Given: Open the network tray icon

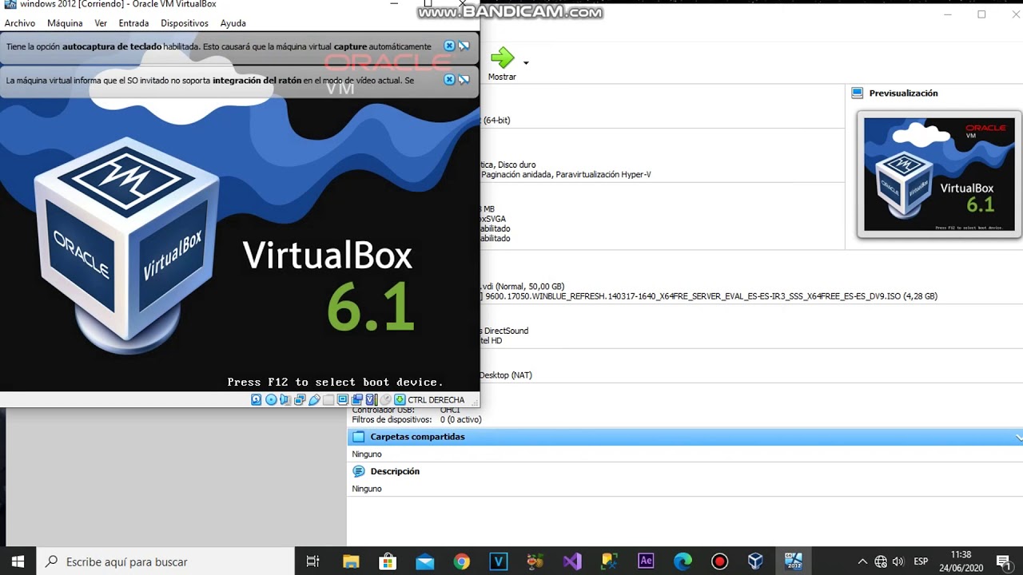Looking at the screenshot, I should coord(881,561).
